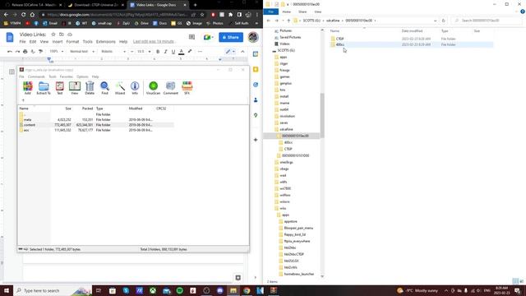This screenshot has width=526, height=296.
Task: Open Google Contacts side panel icon
Action: coord(256,100)
